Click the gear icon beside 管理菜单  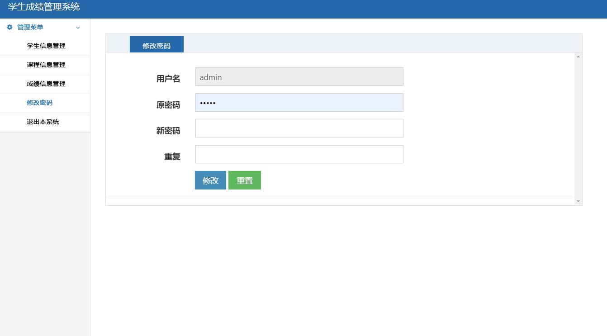click(9, 27)
